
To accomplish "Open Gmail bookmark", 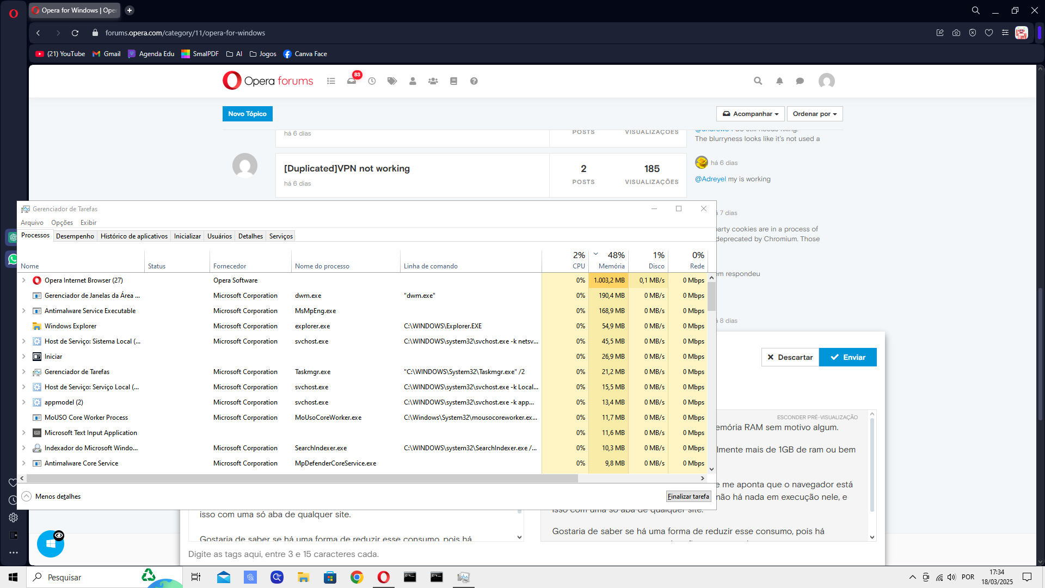I will [x=107, y=54].
